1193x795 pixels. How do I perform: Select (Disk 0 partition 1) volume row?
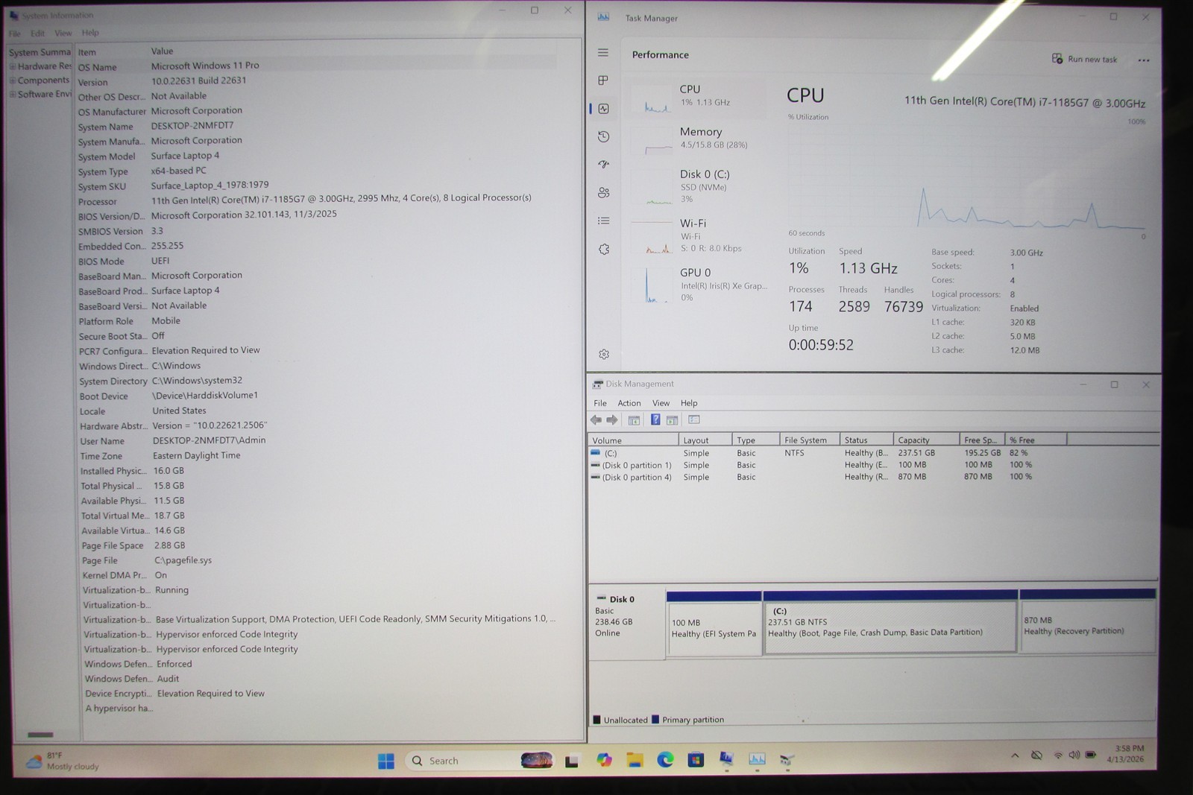pos(828,465)
